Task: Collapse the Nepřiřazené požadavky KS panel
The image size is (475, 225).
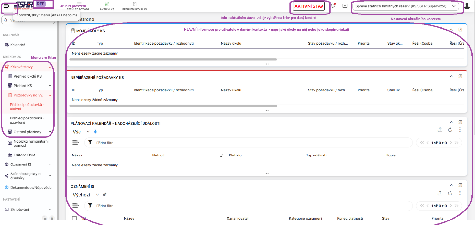Action: click(451, 77)
